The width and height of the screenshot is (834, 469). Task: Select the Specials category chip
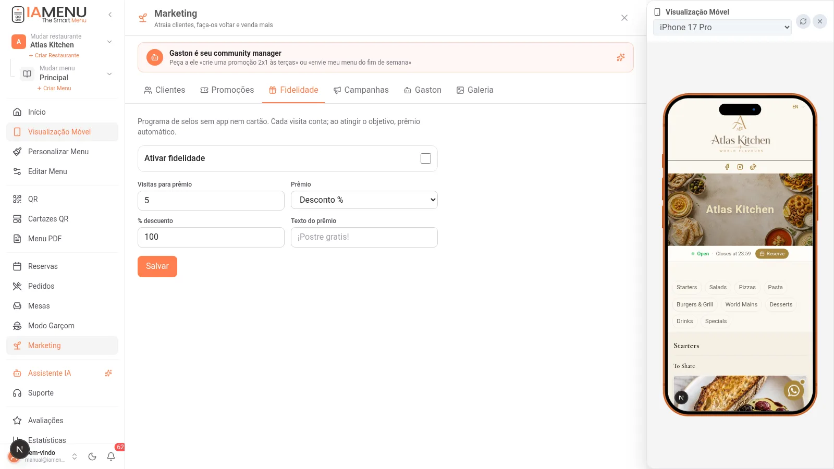click(x=716, y=322)
